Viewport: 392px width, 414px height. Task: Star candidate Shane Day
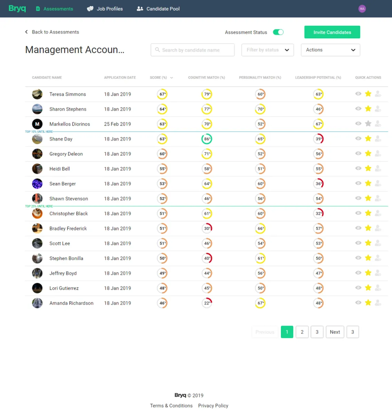click(x=368, y=138)
